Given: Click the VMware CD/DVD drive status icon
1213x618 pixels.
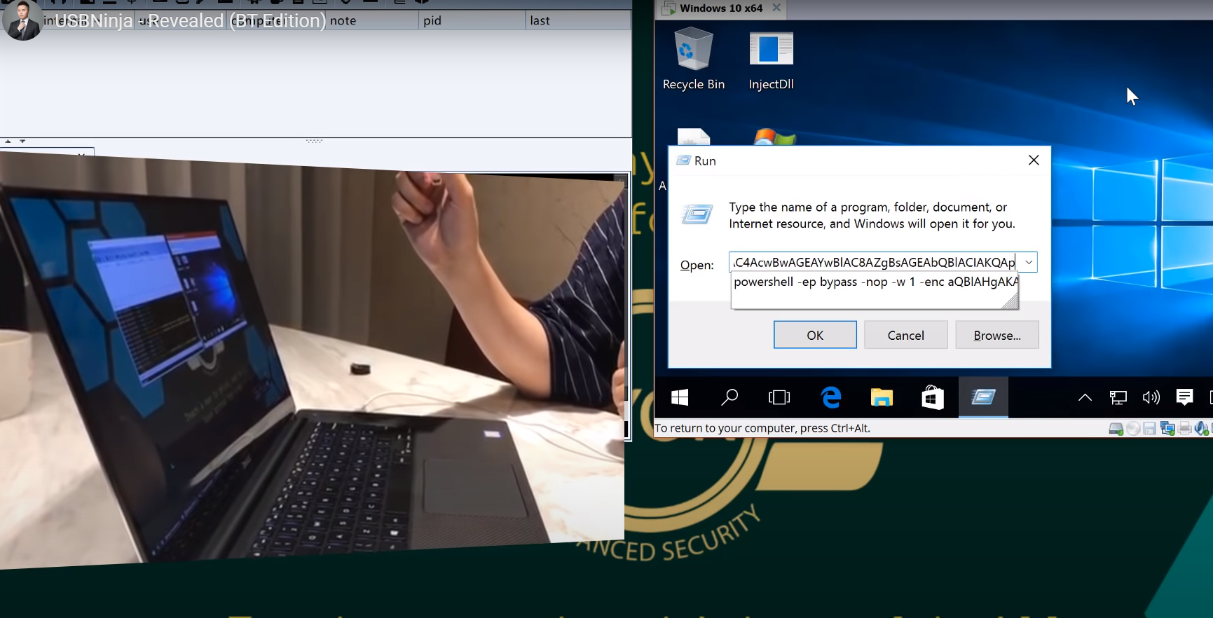Looking at the screenshot, I should point(1133,428).
